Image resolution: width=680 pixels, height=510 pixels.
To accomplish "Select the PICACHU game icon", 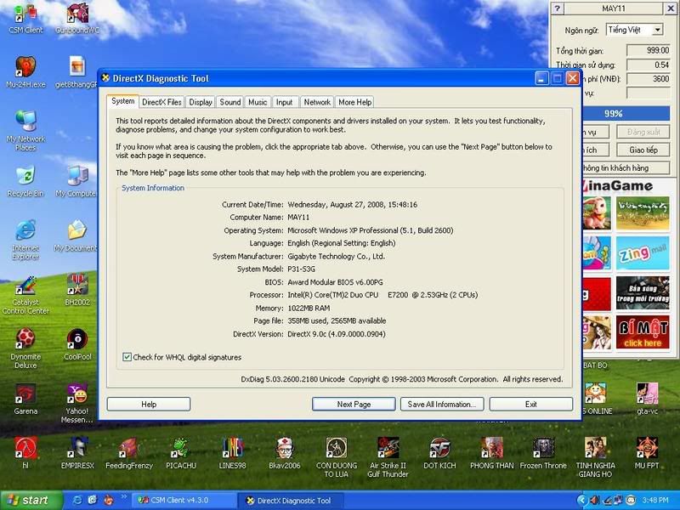I will (181, 453).
